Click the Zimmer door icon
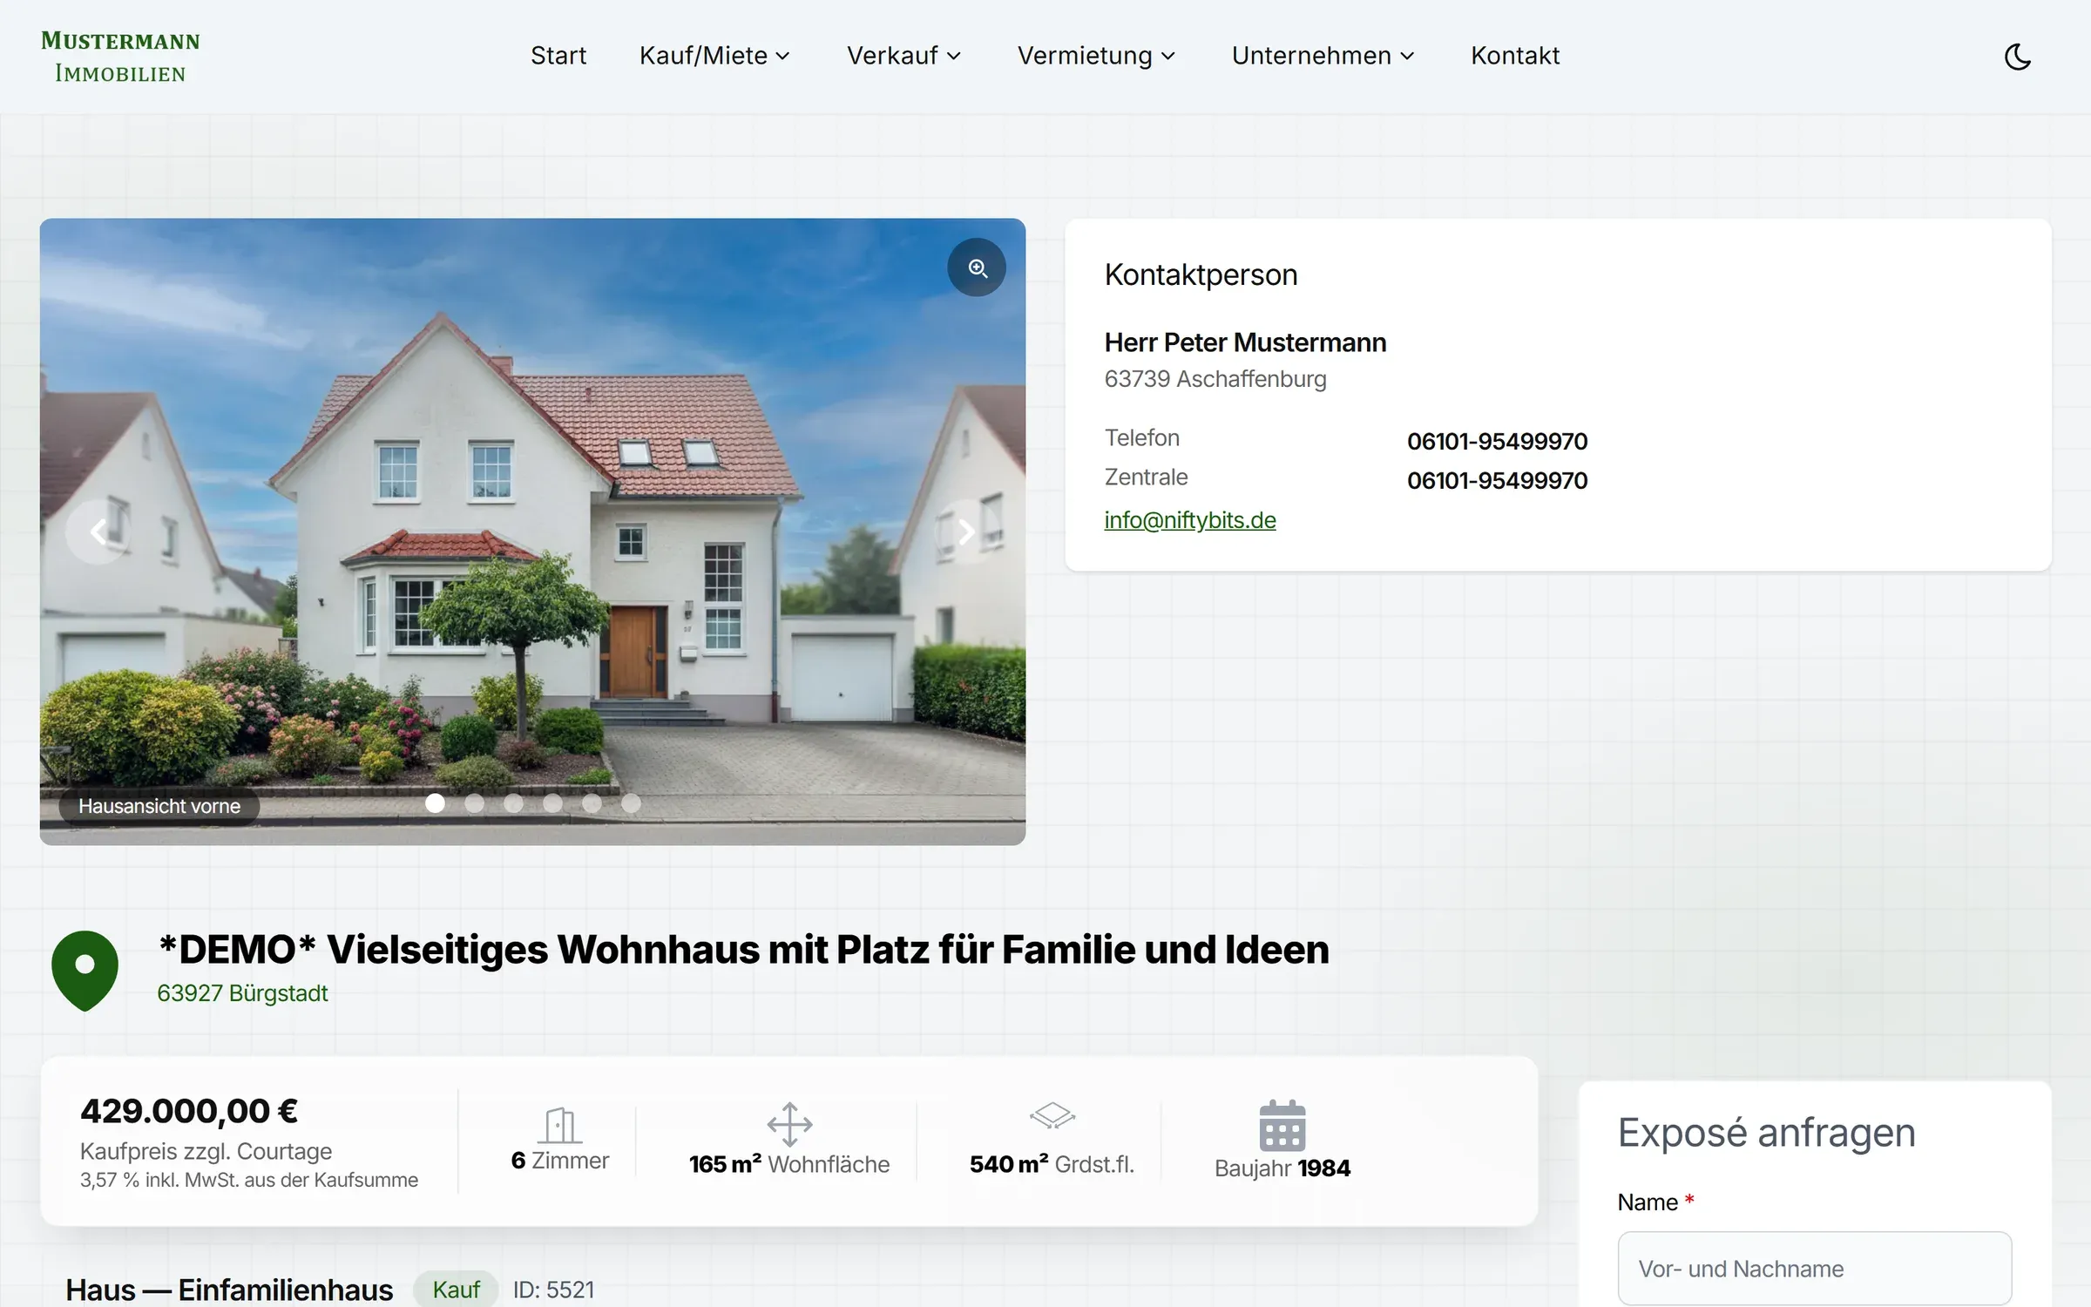The height and width of the screenshot is (1307, 2091). tap(559, 1125)
